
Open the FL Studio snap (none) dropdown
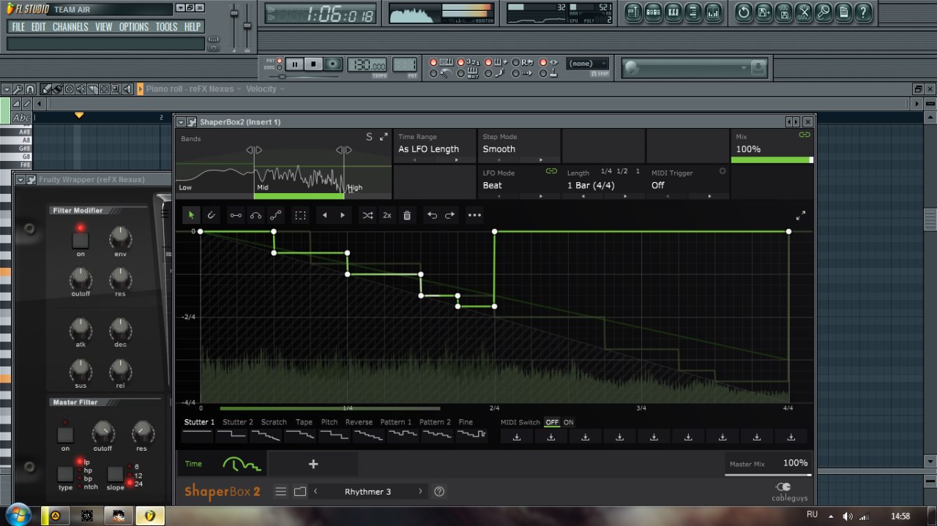click(587, 64)
